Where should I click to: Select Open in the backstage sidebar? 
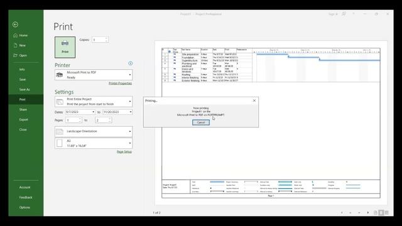point(26,55)
